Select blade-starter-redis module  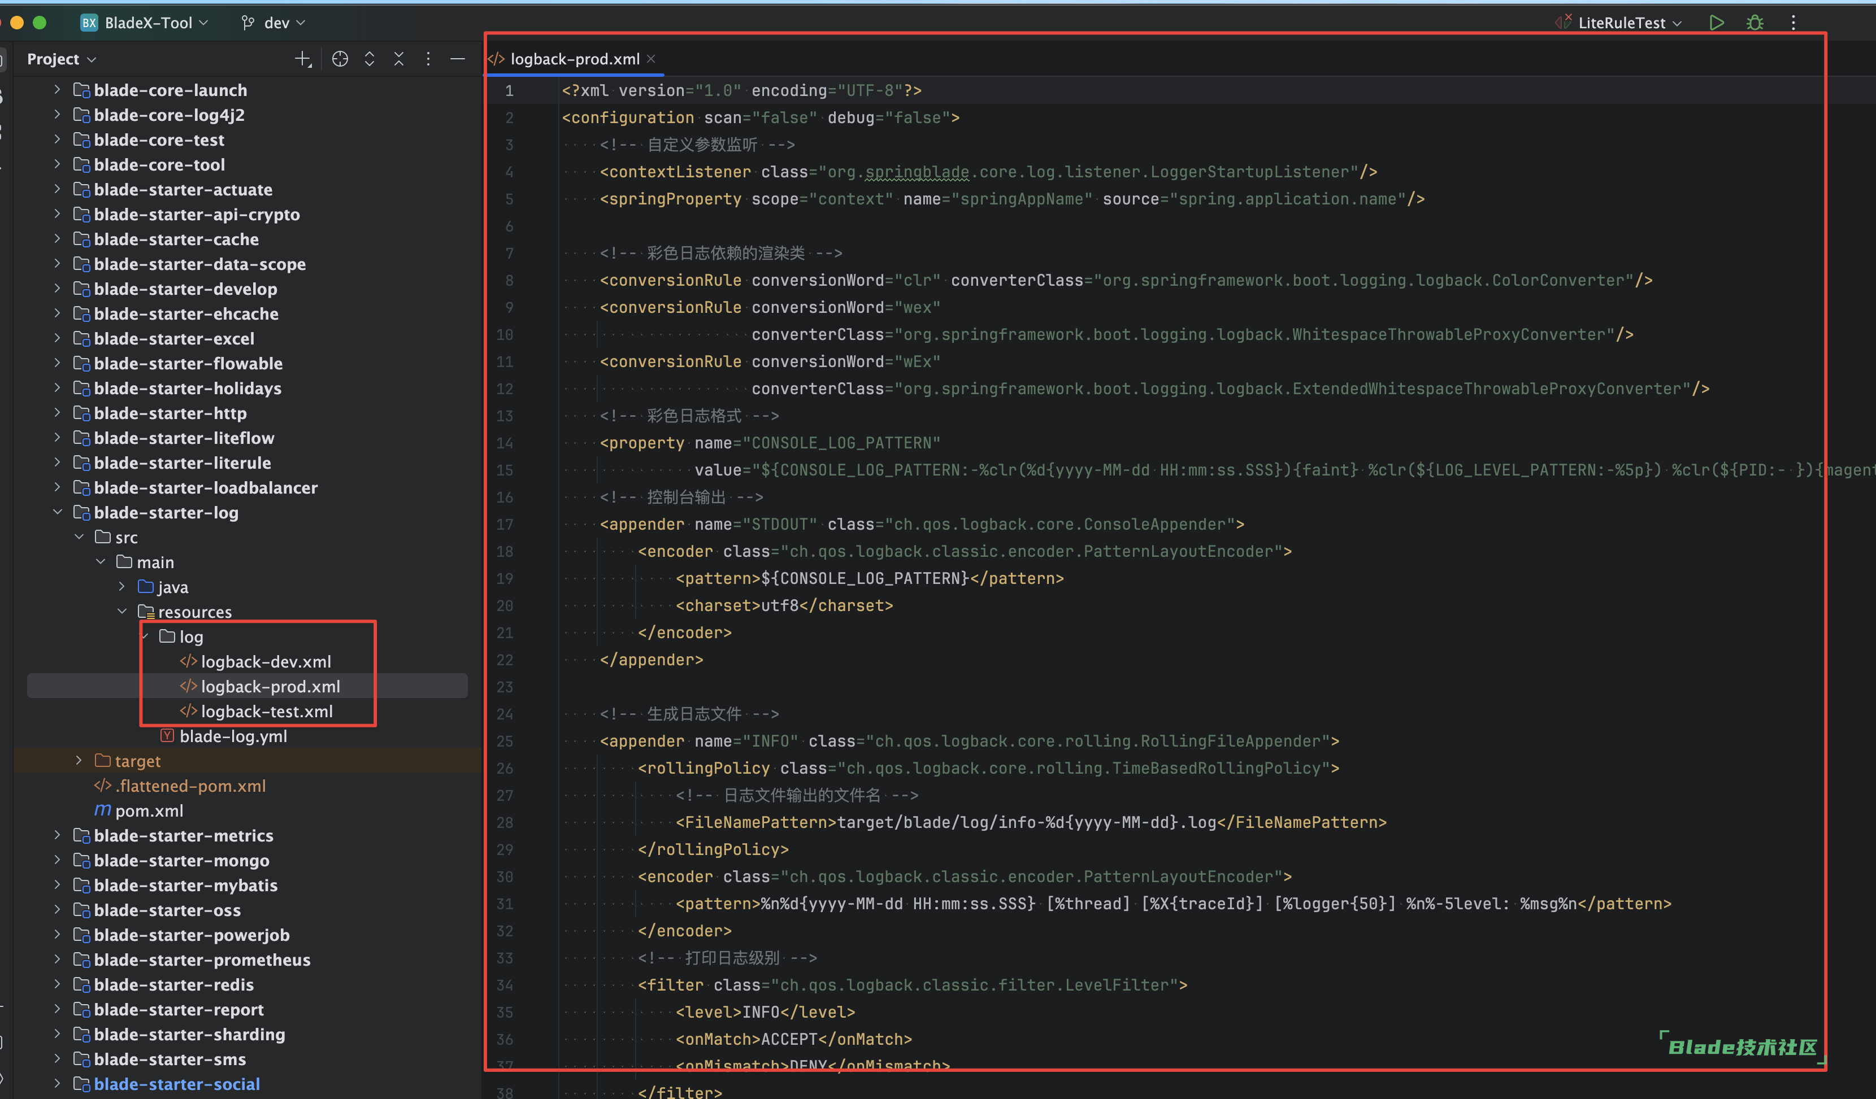coord(173,984)
